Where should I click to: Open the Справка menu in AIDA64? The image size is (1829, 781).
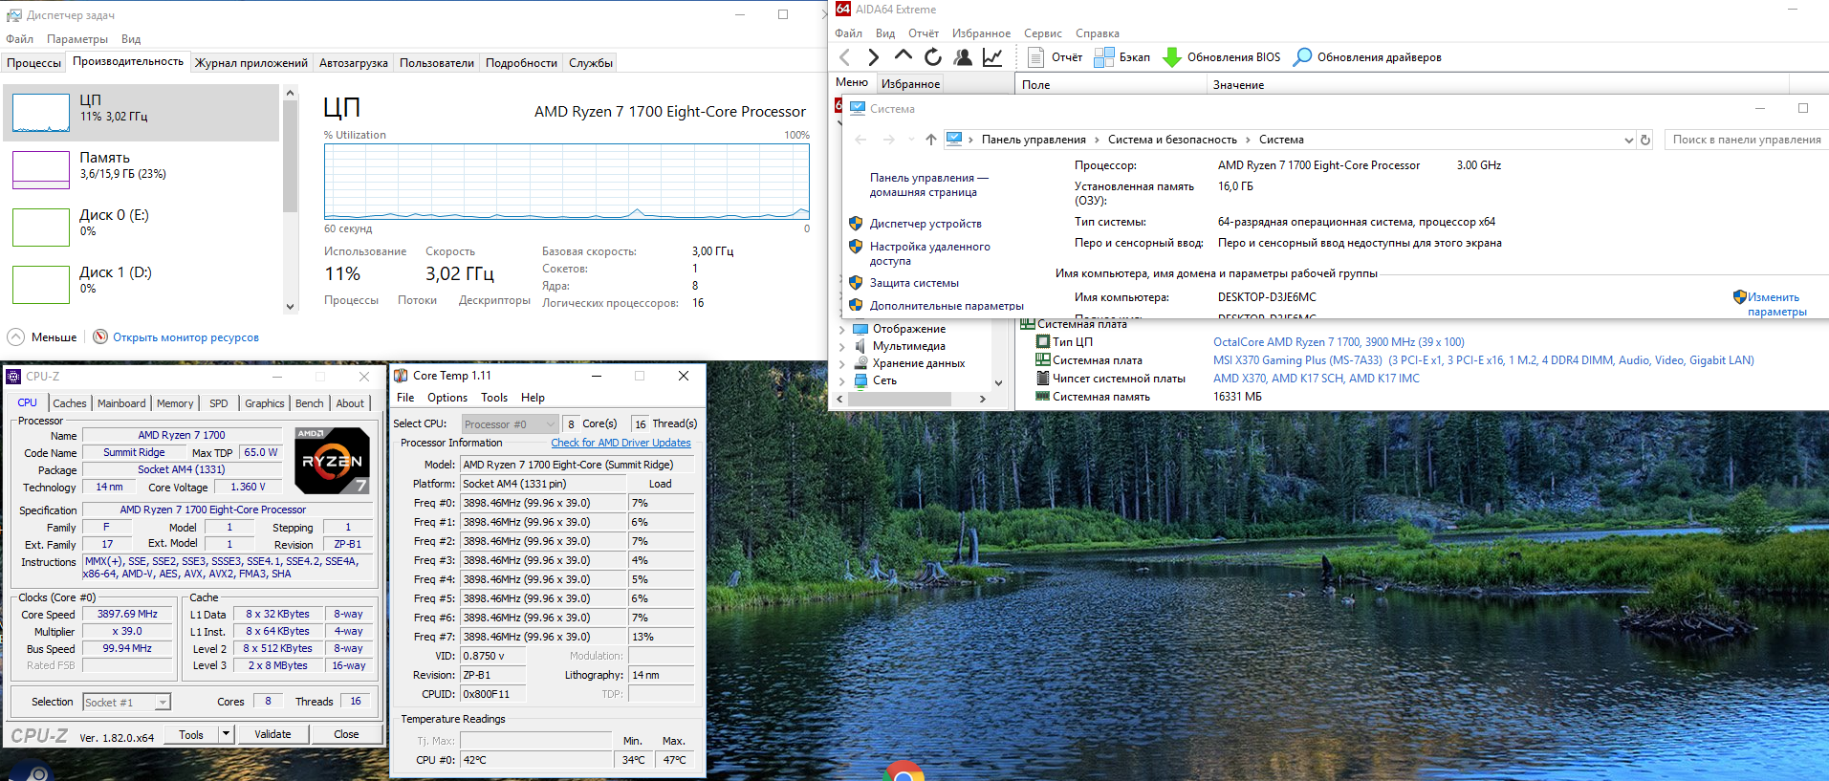[1098, 33]
